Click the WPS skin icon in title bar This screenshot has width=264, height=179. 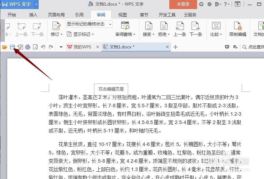coord(201,4)
